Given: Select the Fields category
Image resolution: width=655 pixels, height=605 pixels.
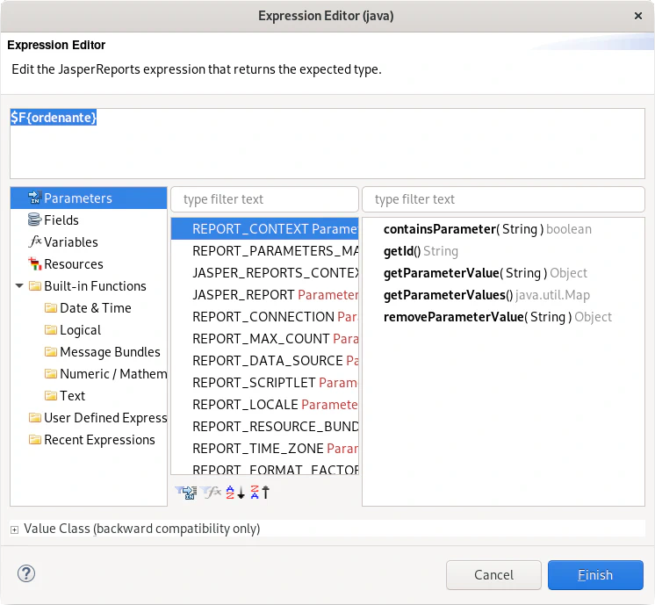Looking at the screenshot, I should (x=61, y=220).
